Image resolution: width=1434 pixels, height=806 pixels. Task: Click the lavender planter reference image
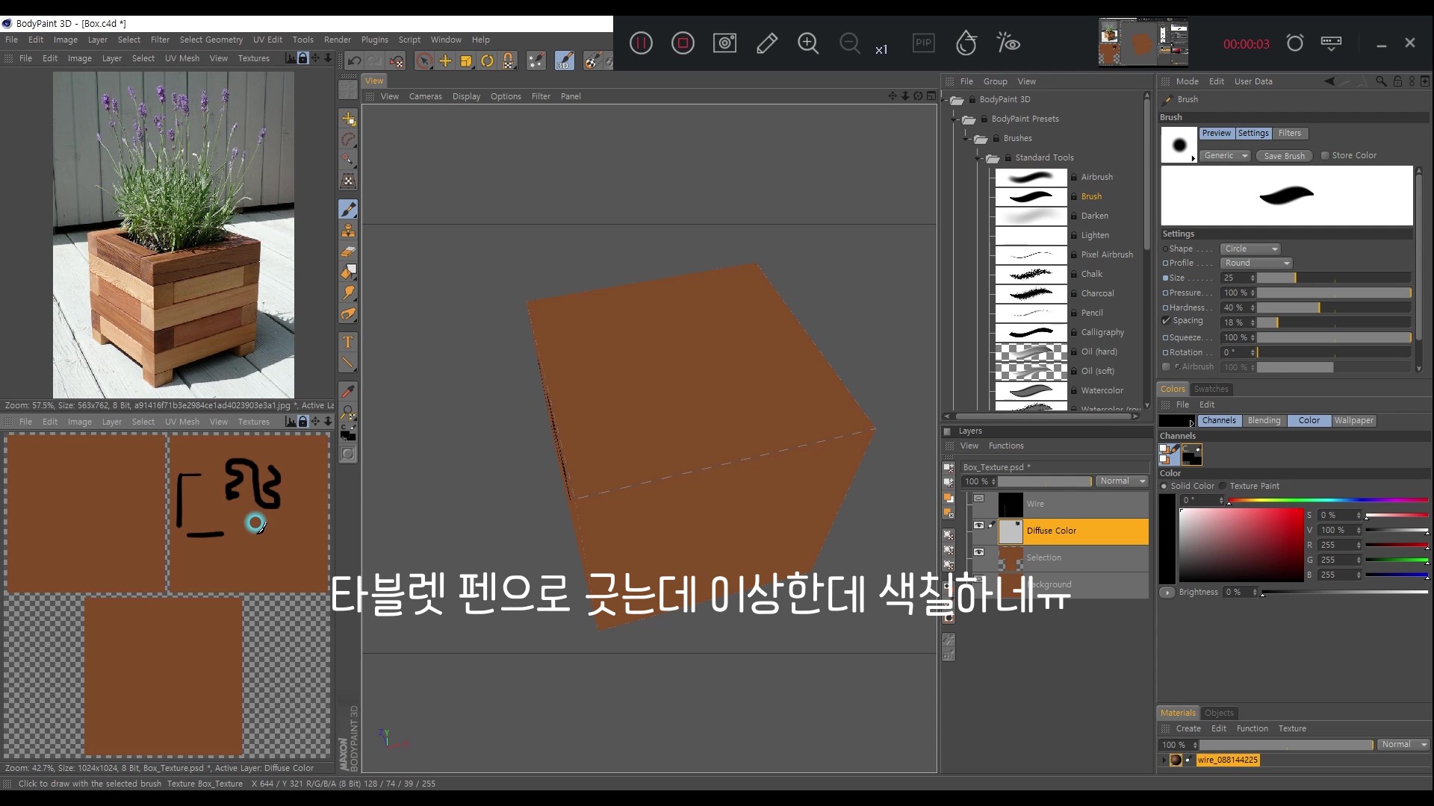(173, 235)
